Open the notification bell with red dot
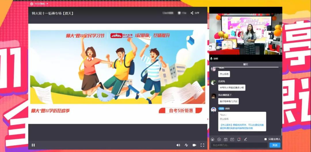The height and width of the screenshot is (152, 311). [239, 139]
